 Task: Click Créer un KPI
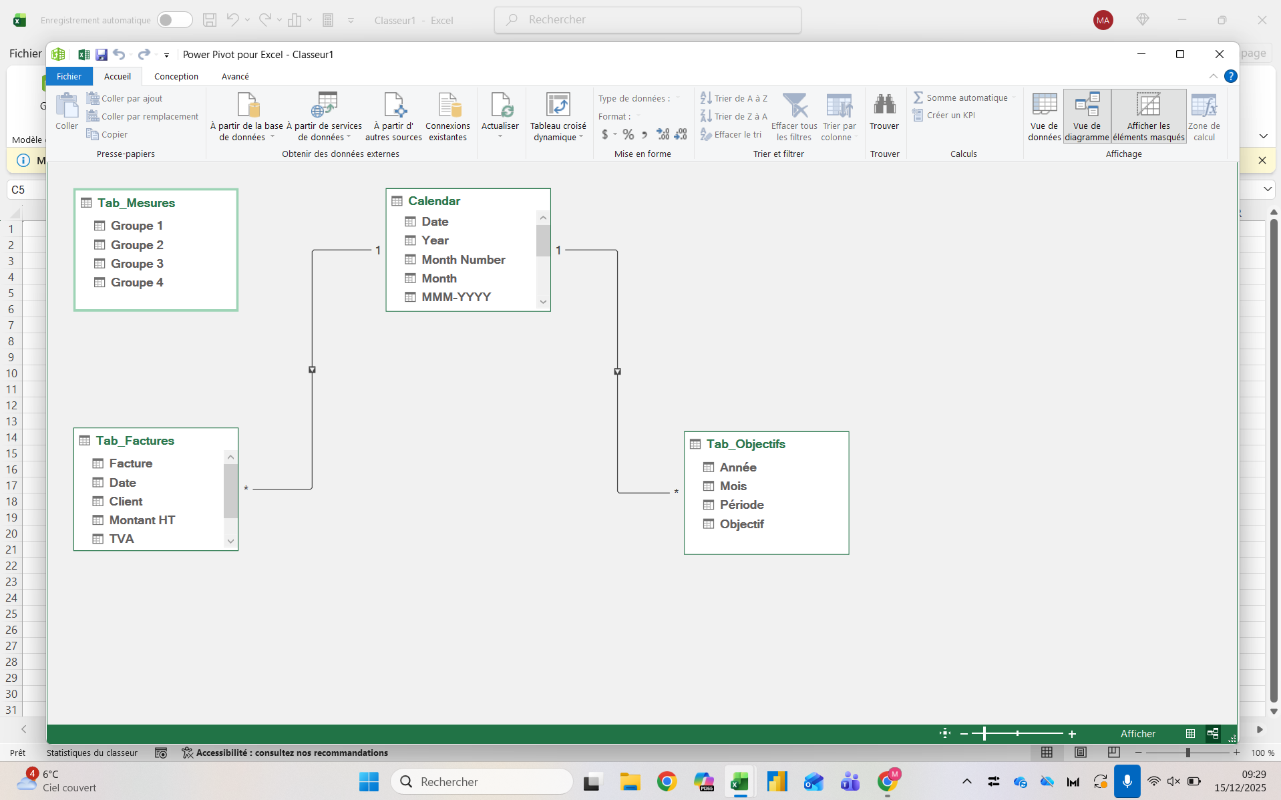944,115
